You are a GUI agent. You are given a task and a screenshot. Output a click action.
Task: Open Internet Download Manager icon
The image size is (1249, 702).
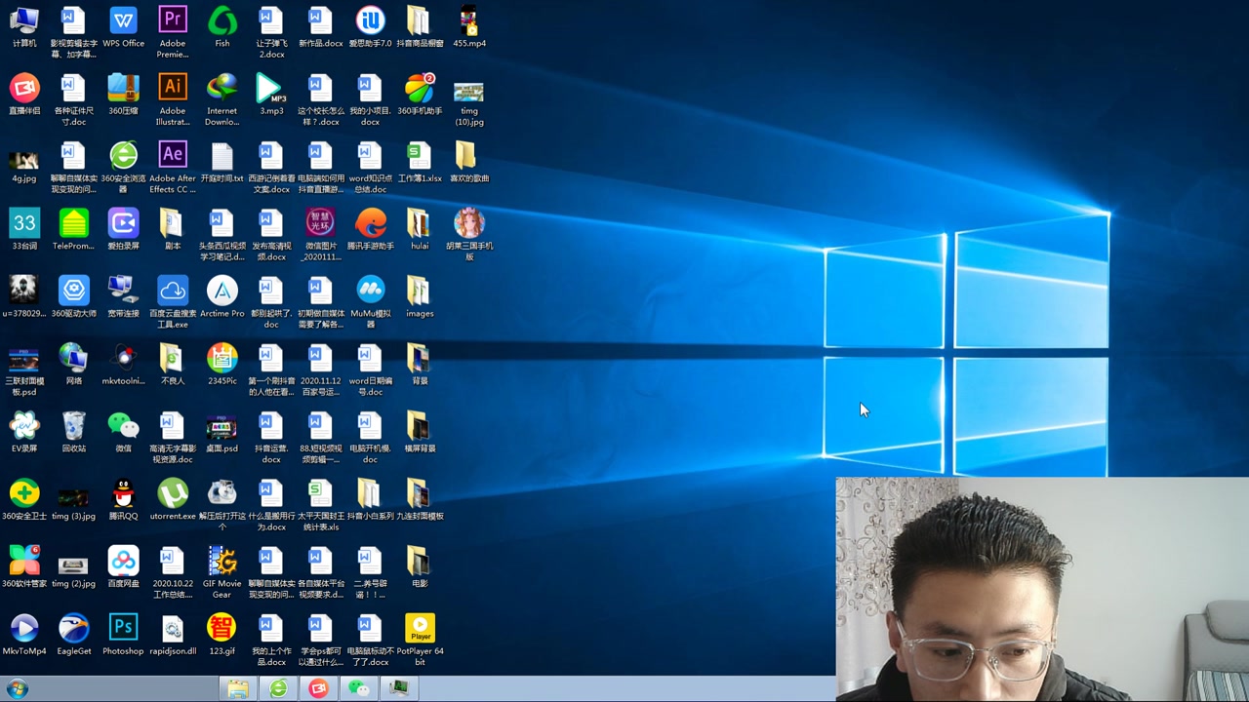[222, 99]
